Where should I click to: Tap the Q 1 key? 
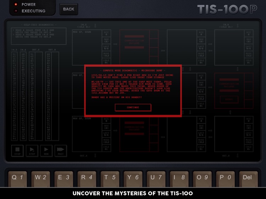coord(17,179)
